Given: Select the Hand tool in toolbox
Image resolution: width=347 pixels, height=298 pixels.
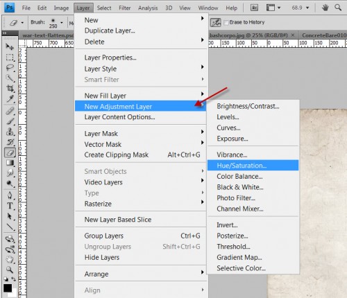Looking at the screenshot, I should click(10, 260).
